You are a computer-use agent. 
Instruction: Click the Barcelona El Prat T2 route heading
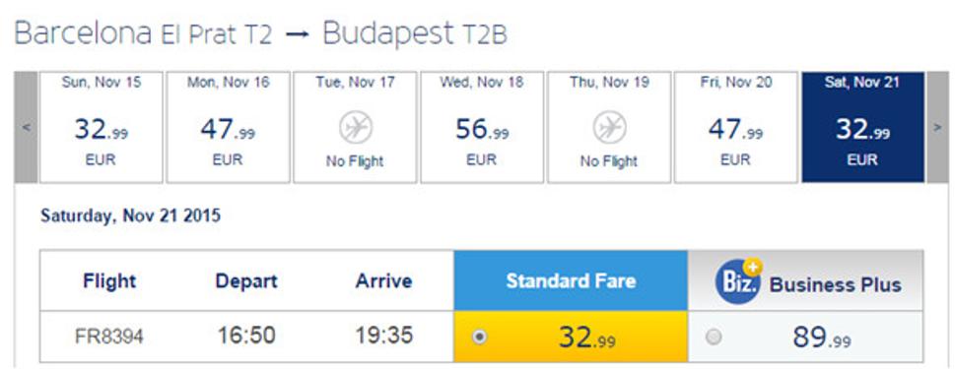coord(143,33)
